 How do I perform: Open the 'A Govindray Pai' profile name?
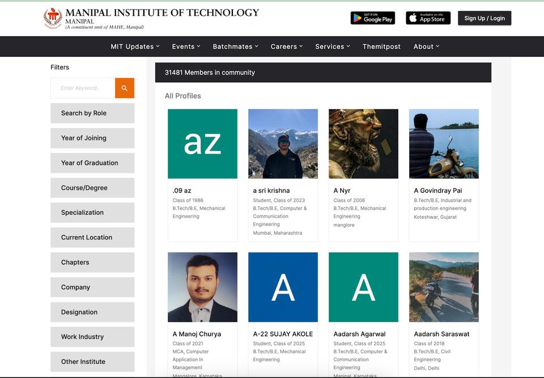(438, 190)
